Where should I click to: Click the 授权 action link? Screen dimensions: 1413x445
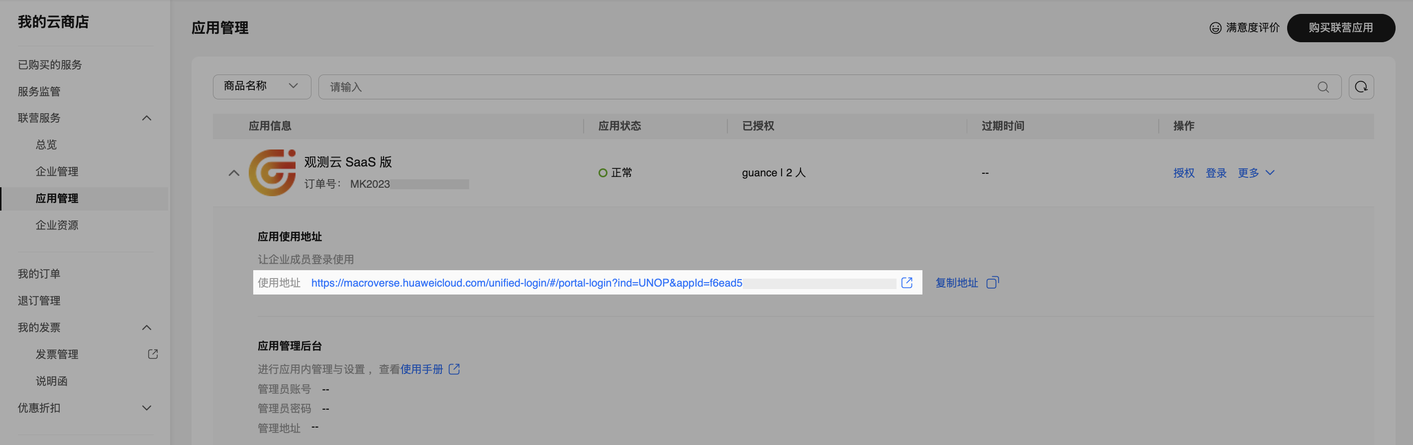(x=1183, y=173)
